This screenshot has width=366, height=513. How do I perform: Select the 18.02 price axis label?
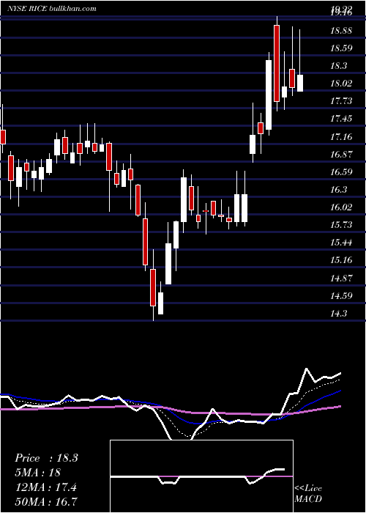[x=341, y=84]
